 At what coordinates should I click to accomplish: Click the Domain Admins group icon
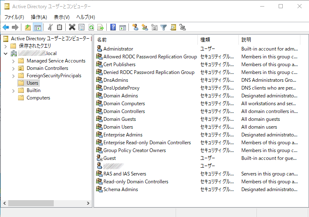click(99, 95)
